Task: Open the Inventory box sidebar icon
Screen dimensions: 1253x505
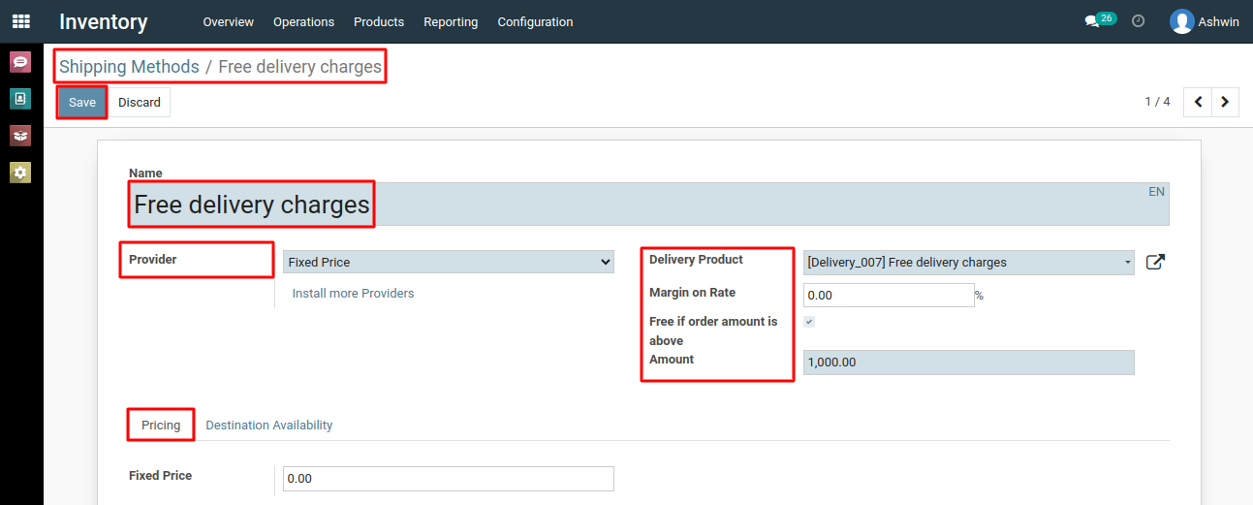Action: click(x=20, y=136)
